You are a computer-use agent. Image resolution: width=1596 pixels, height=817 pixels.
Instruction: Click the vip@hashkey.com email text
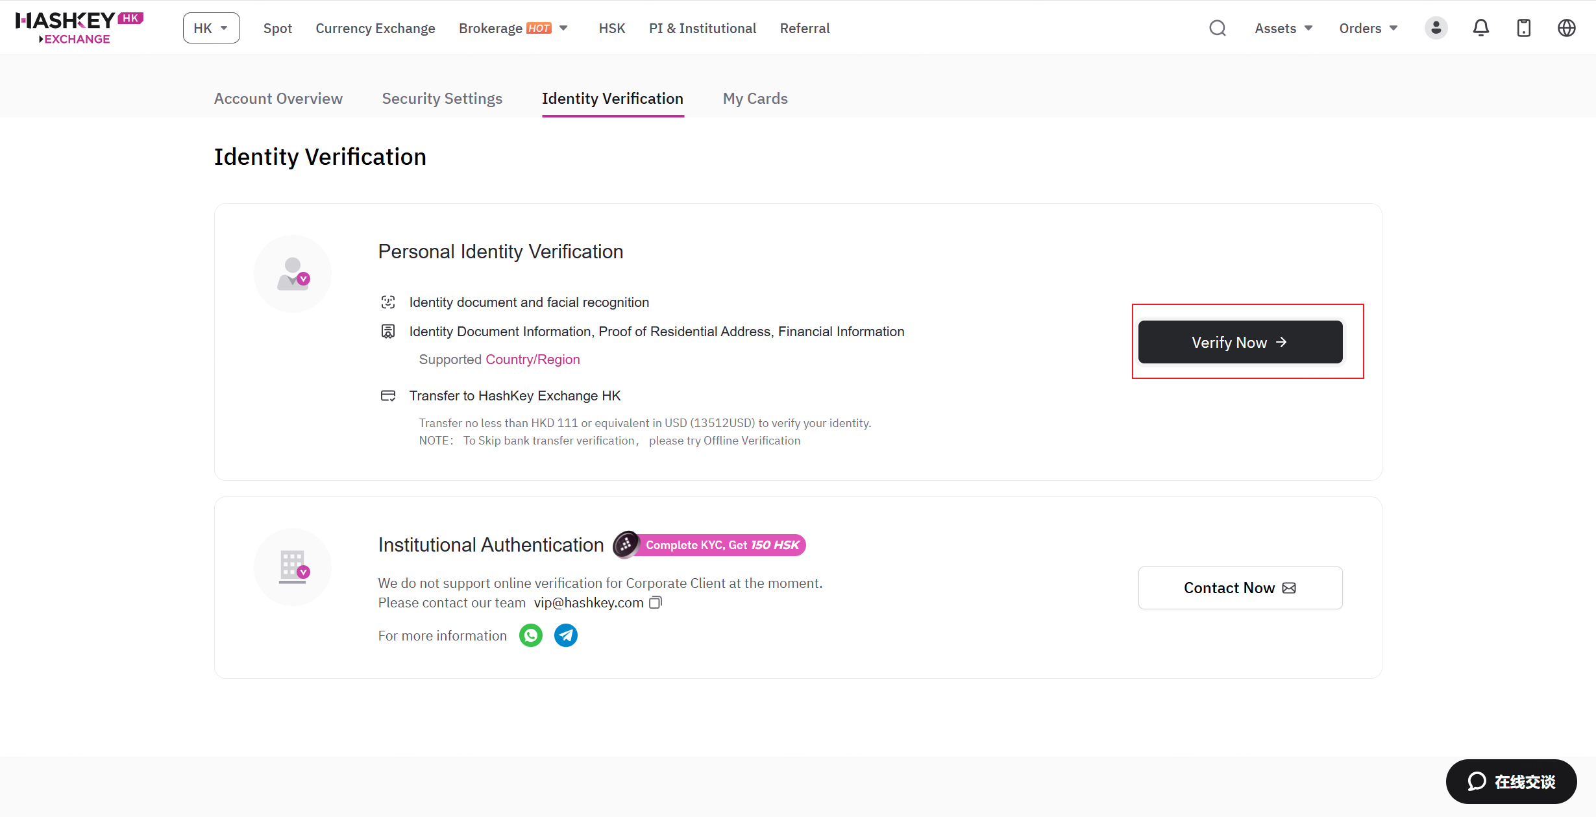coord(589,603)
